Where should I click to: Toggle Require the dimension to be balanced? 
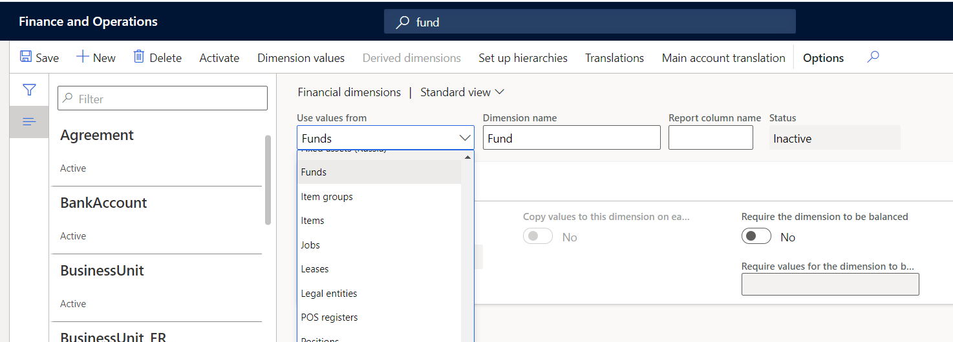pos(756,236)
